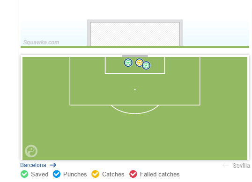Screen dimensions: 252x182
Task: Click the arrow next to Barcelona
Action: tap(53, 165)
